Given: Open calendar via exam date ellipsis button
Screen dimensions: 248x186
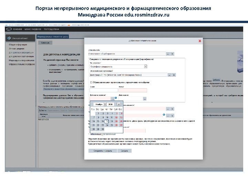Looking at the screenshot, I should coord(113,99).
